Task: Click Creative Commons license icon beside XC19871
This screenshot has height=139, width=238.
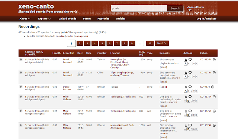Action: point(213,87)
